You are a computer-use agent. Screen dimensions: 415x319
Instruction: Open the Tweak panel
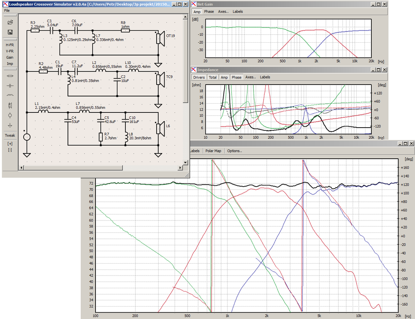[x=10, y=136]
